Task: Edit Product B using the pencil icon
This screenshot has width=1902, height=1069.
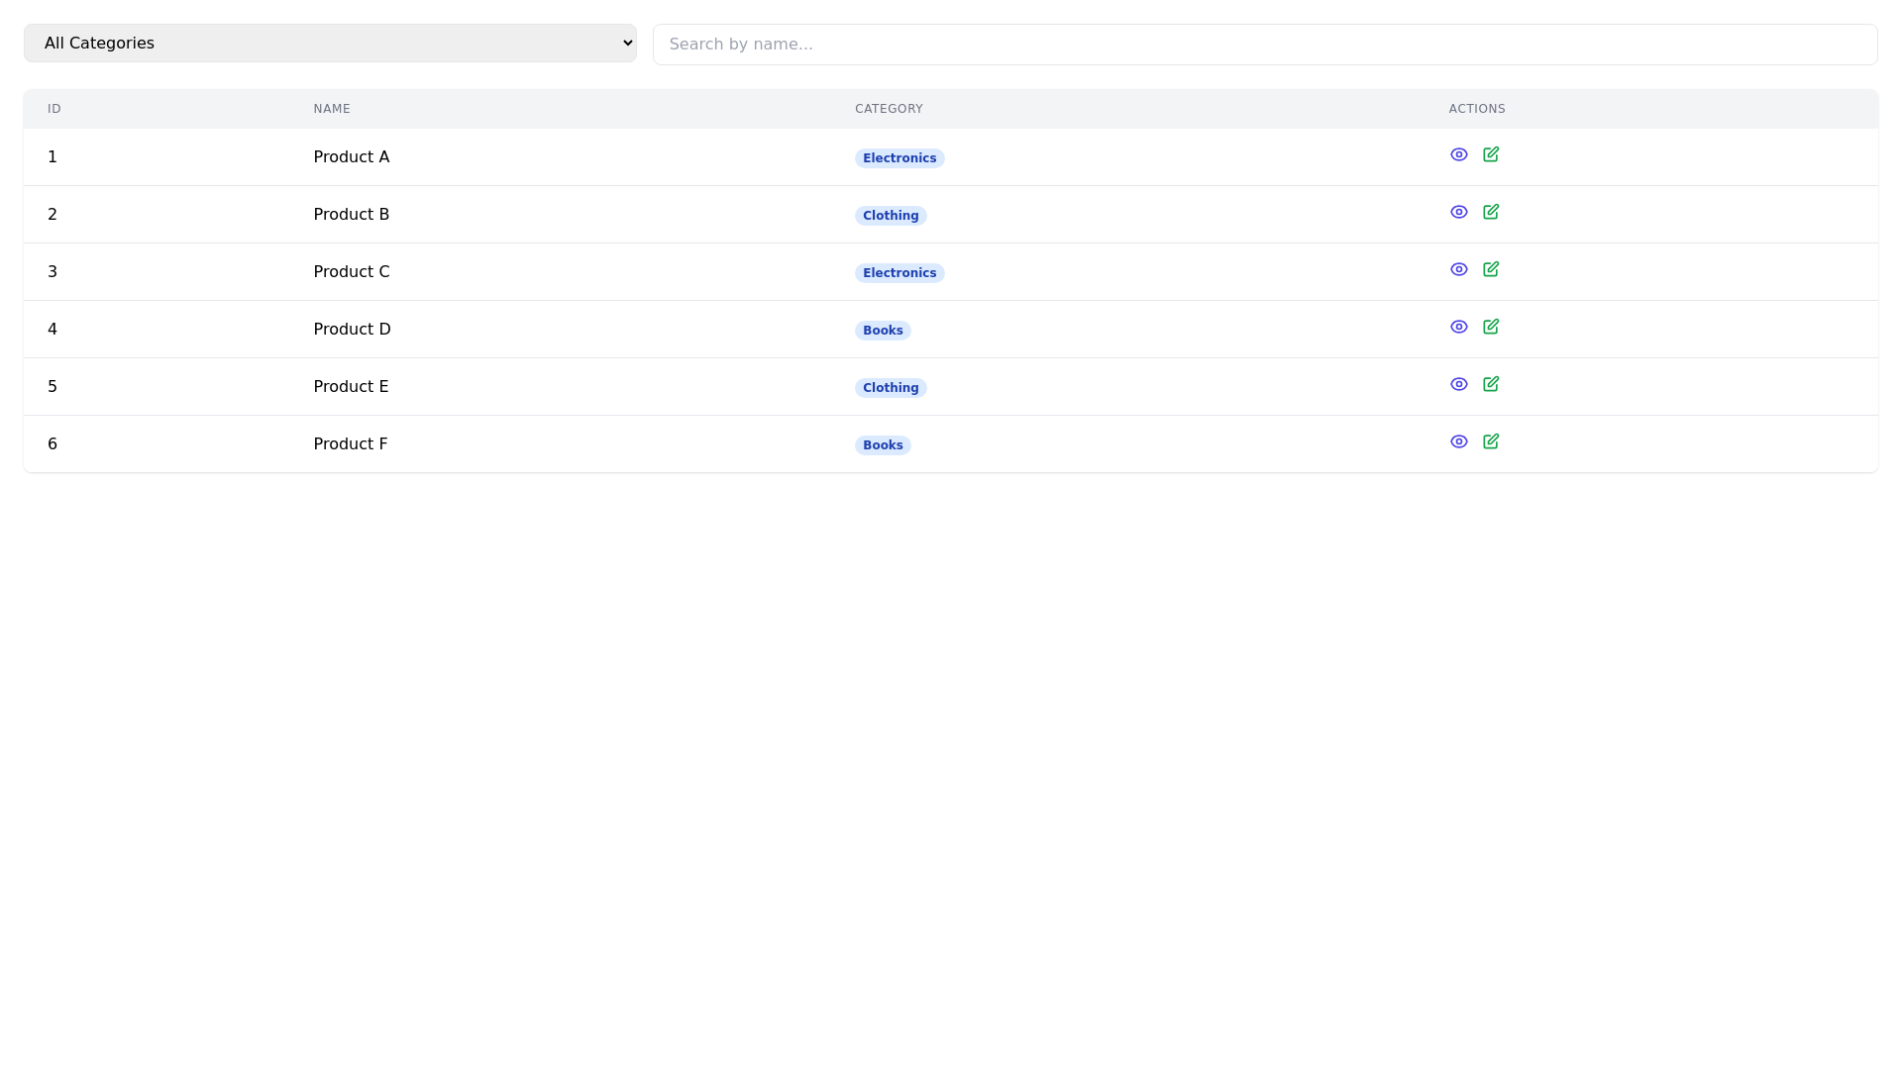Action: click(1490, 212)
